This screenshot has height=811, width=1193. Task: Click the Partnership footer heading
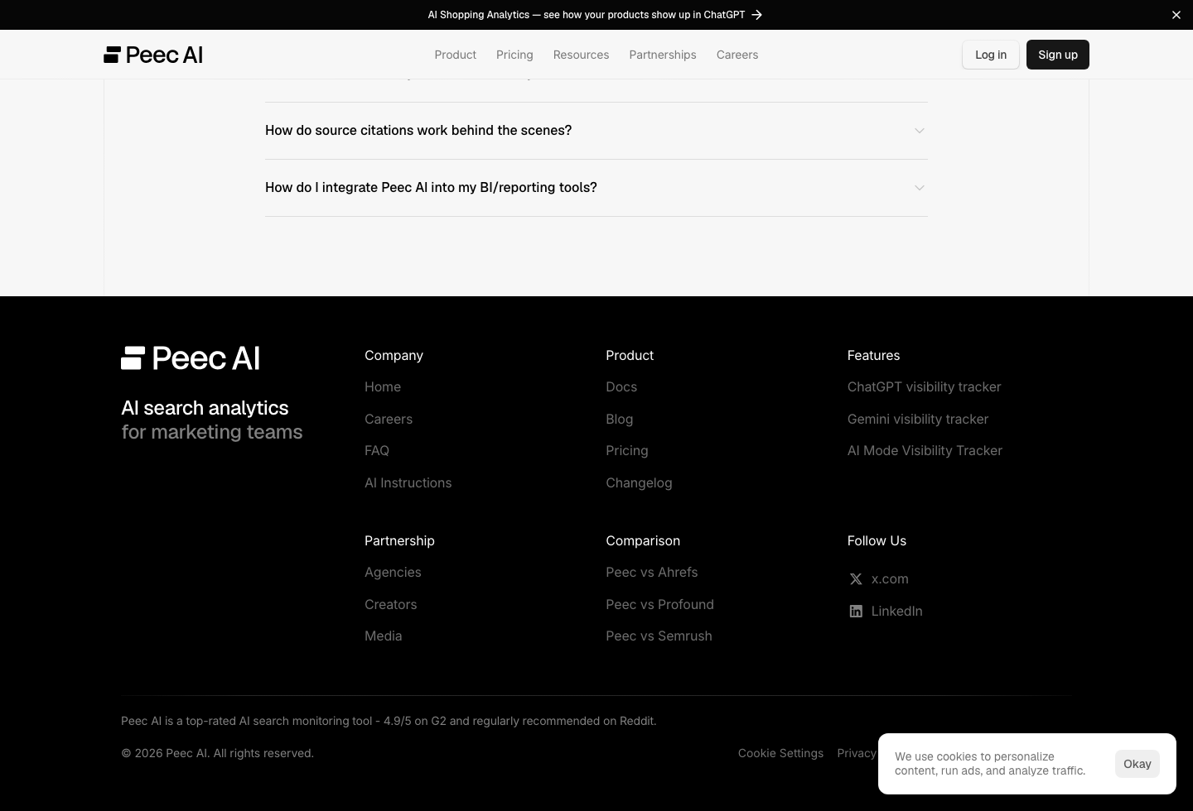[399, 541]
